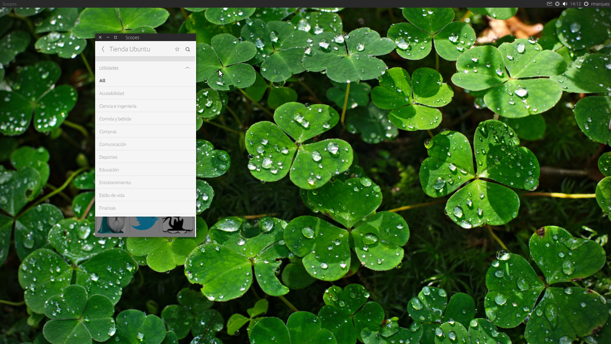Open the Comunicación category
Screen dimensions: 611x344
coord(113,144)
